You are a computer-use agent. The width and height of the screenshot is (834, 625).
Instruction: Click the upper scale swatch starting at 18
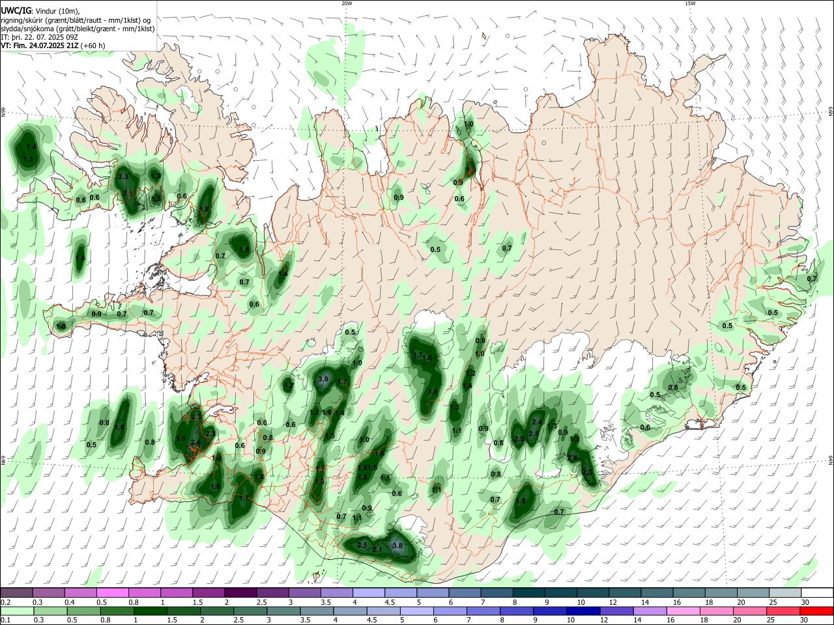tap(721, 593)
